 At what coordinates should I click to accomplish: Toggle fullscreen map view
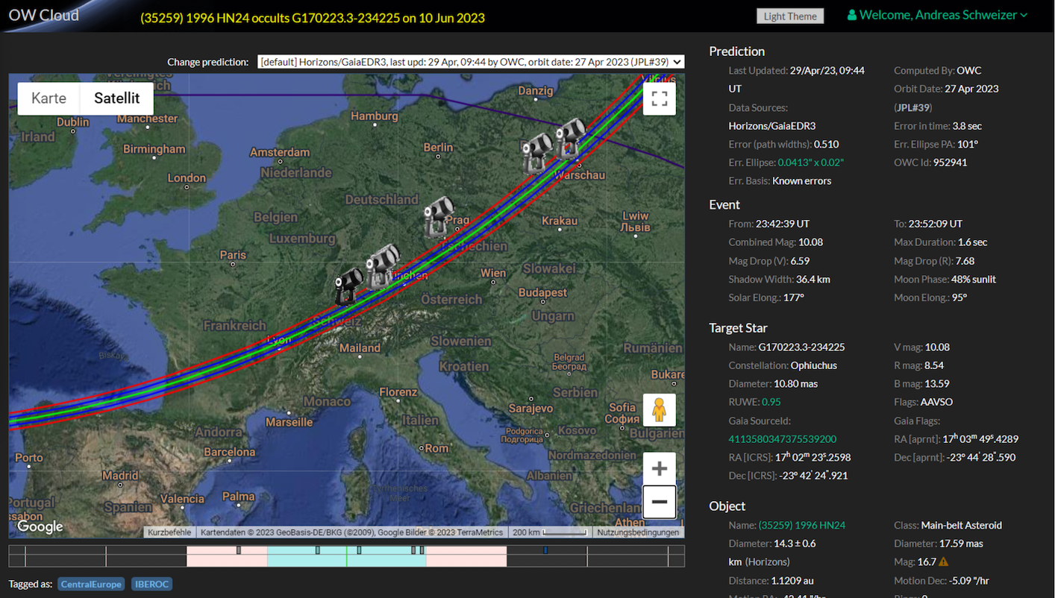(659, 99)
